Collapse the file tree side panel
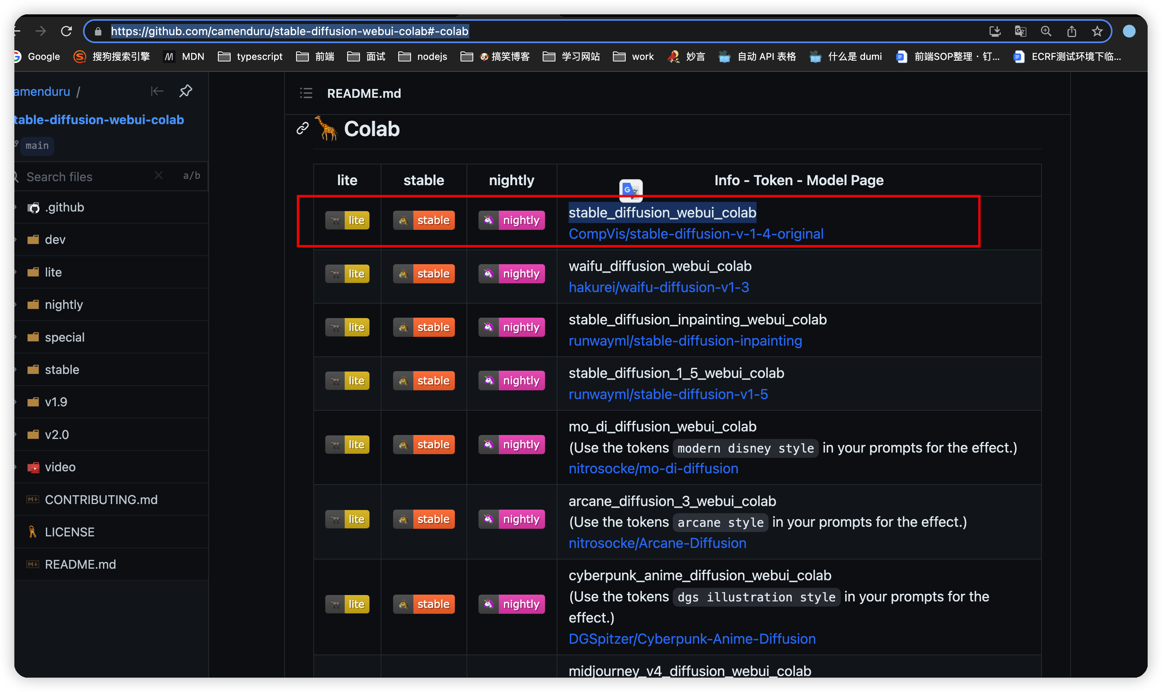This screenshot has width=1162, height=692. 157,91
